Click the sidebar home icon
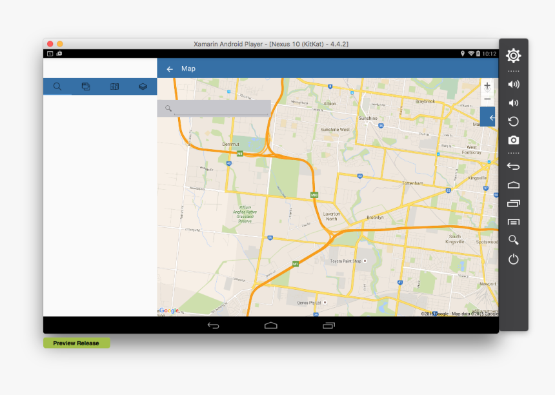The height and width of the screenshot is (395, 555). click(x=513, y=185)
